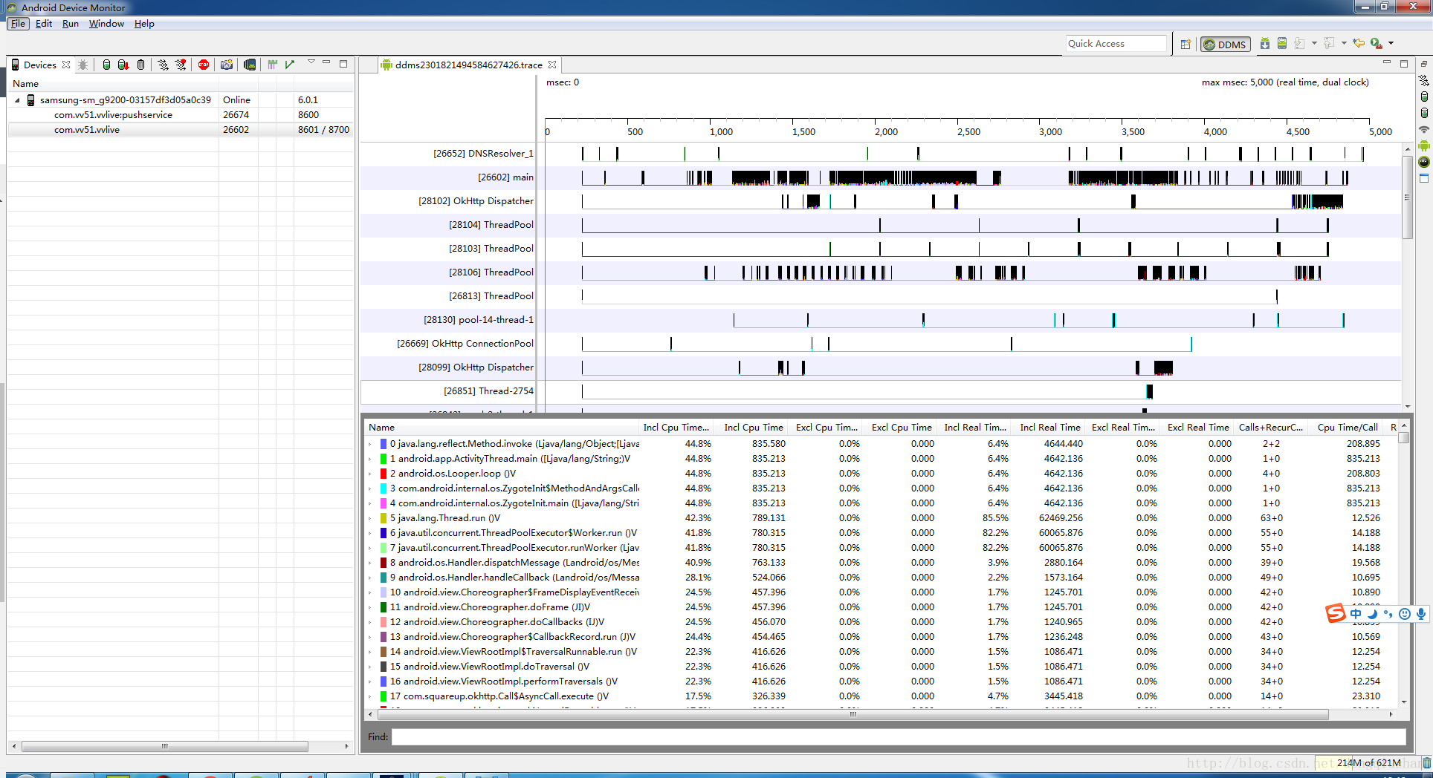Click the Last Edit Location arrow icon
Viewport: 1433px width, 778px height.
[1359, 43]
